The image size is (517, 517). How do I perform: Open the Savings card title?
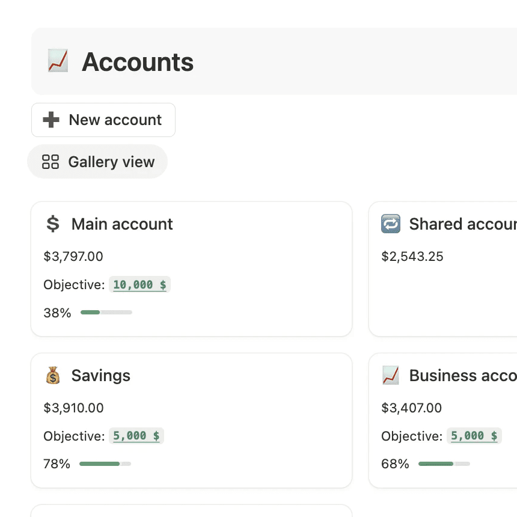click(x=101, y=376)
